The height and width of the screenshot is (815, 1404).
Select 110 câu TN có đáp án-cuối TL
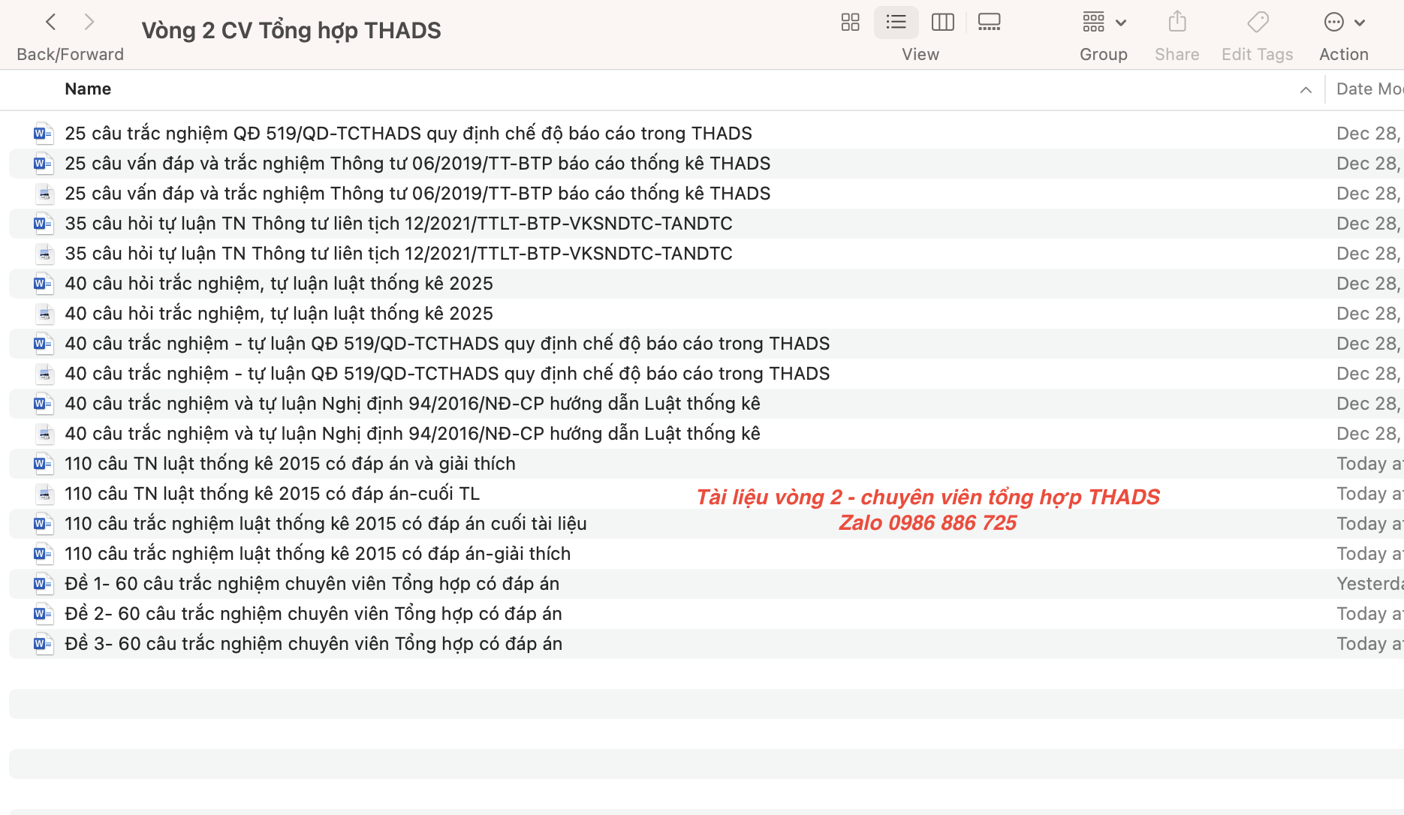click(272, 494)
